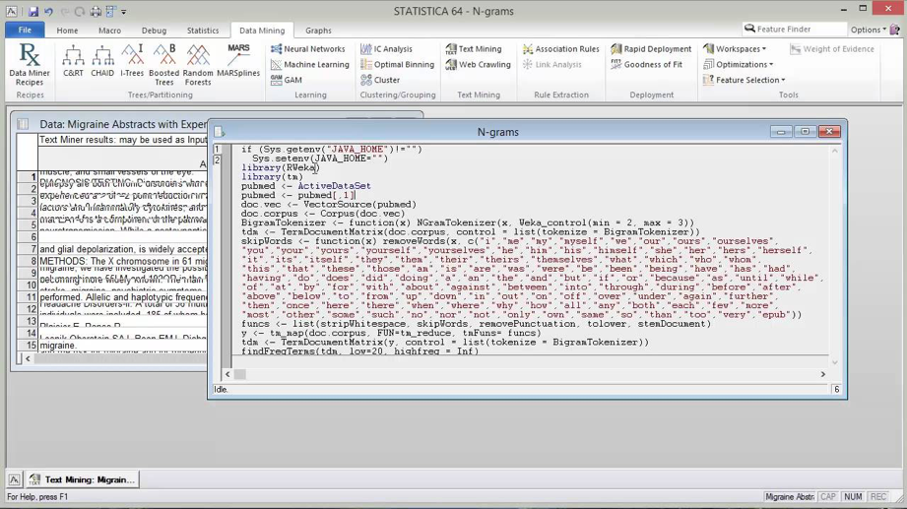Viewport: 907px width, 509px height.
Task: Select the Data Mining ribbon tab
Action: point(262,31)
